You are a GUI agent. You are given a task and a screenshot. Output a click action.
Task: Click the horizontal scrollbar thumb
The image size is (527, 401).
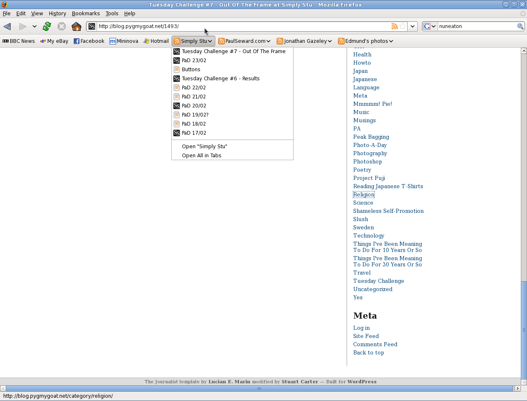tap(259, 388)
